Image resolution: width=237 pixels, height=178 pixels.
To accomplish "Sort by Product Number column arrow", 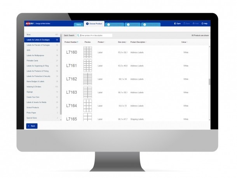I will [x=78, y=42].
